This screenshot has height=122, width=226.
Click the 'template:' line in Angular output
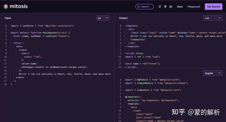tap(135, 104)
